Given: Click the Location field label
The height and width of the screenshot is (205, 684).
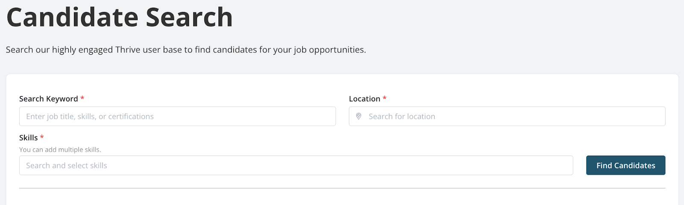Looking at the screenshot, I should 364,99.
